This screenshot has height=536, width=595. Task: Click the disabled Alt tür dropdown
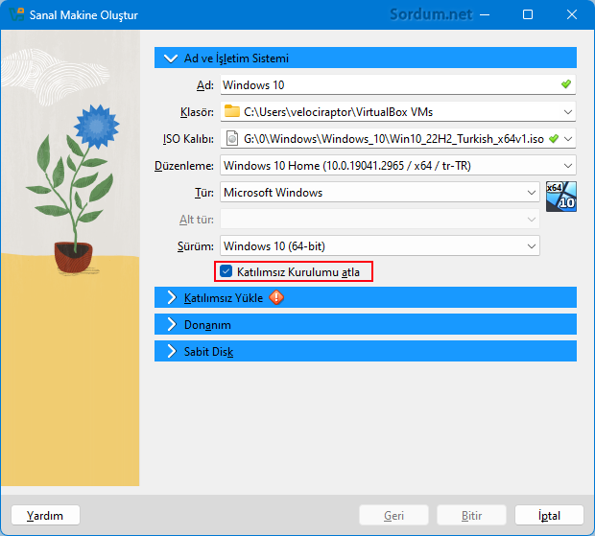[x=380, y=220]
